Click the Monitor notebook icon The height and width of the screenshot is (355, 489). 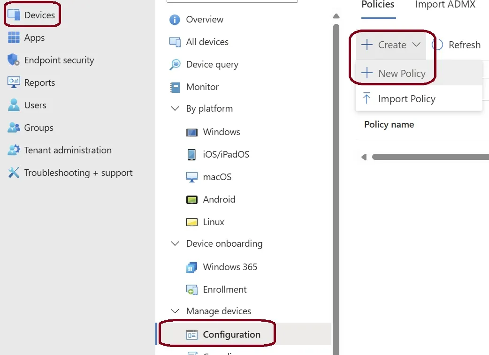pyautogui.click(x=175, y=87)
